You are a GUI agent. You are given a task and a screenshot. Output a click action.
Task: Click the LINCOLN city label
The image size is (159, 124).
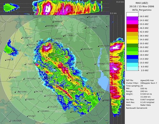tap(39, 91)
